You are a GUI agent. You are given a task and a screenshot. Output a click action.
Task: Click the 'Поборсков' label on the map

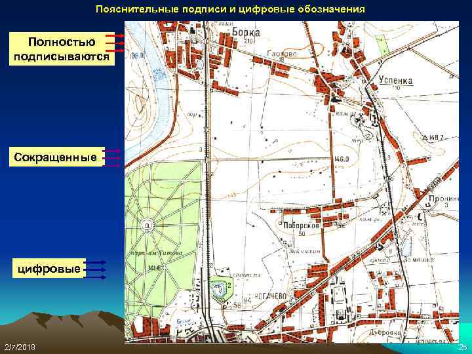301,225
